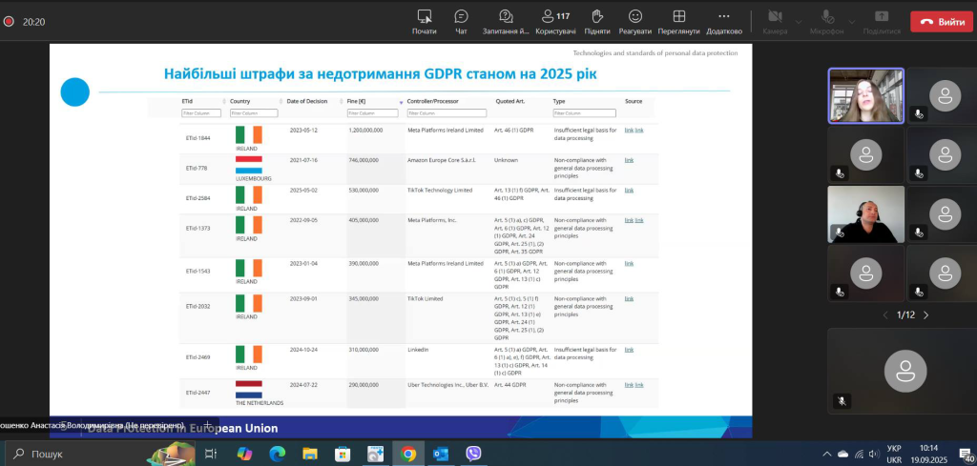977x466 pixels.
Task: Sort by the Fine [€] arrow
Action: [x=401, y=101]
